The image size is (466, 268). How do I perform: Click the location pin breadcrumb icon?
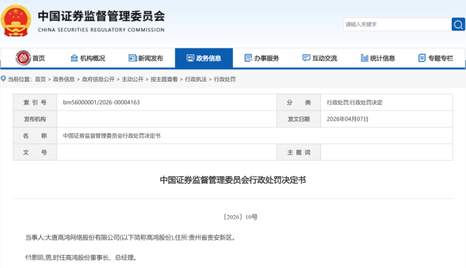pyautogui.click(x=3, y=79)
